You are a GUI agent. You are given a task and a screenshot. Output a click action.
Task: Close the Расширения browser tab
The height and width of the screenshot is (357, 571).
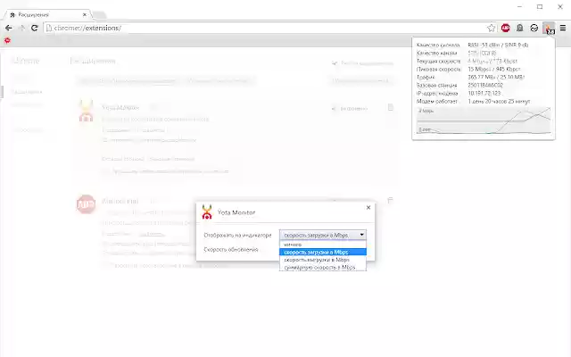click(85, 15)
